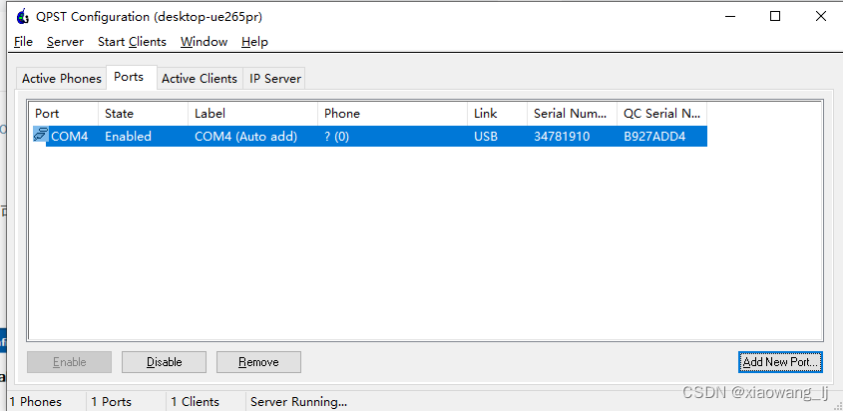Click the Enabled state cell
This screenshot has height=411, width=843.
(128, 137)
